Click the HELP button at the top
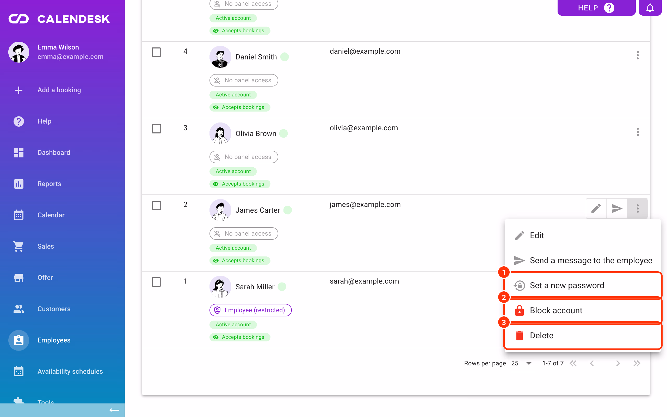The image size is (667, 417). (x=596, y=8)
